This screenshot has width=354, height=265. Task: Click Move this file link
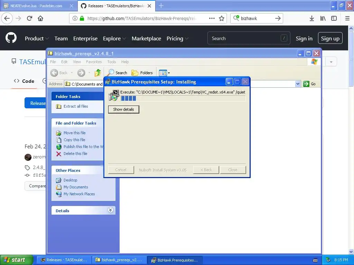click(75, 133)
